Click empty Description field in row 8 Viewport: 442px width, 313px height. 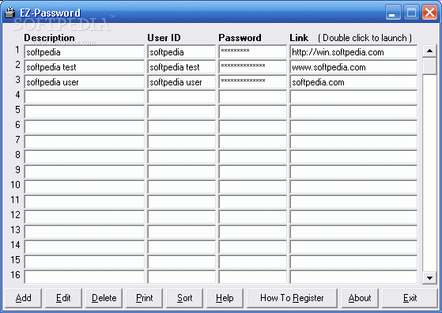85,157
